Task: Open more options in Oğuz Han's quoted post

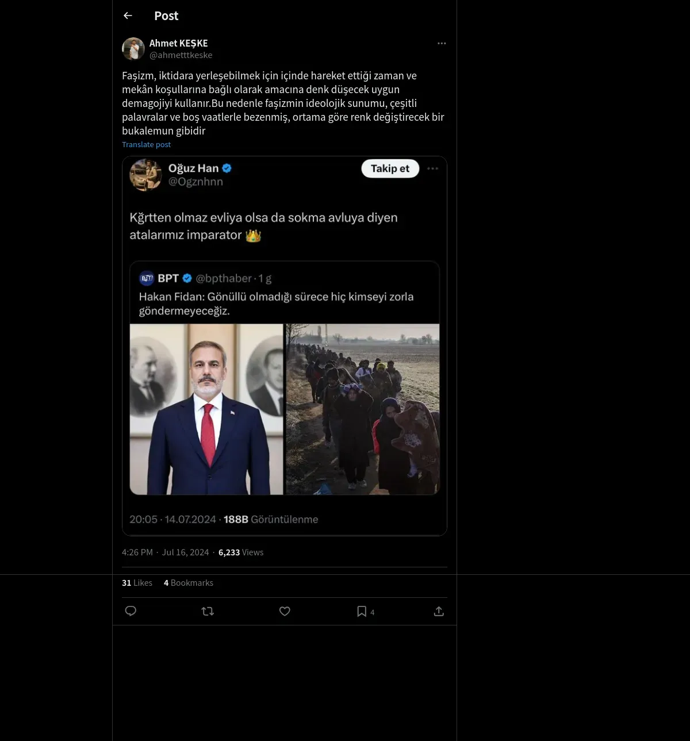Action: [x=433, y=168]
